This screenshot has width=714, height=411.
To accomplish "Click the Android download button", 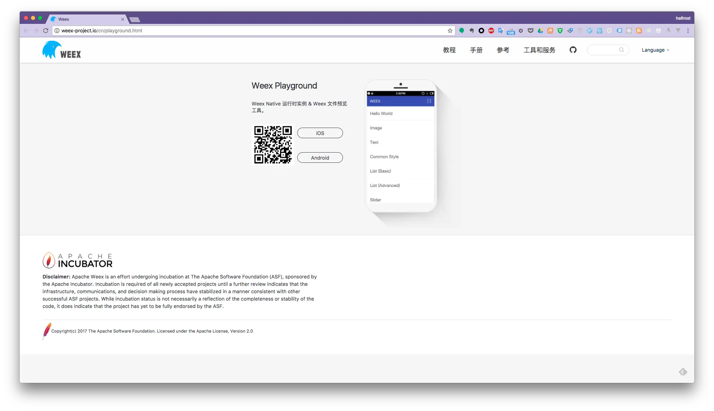I will pyautogui.click(x=320, y=158).
